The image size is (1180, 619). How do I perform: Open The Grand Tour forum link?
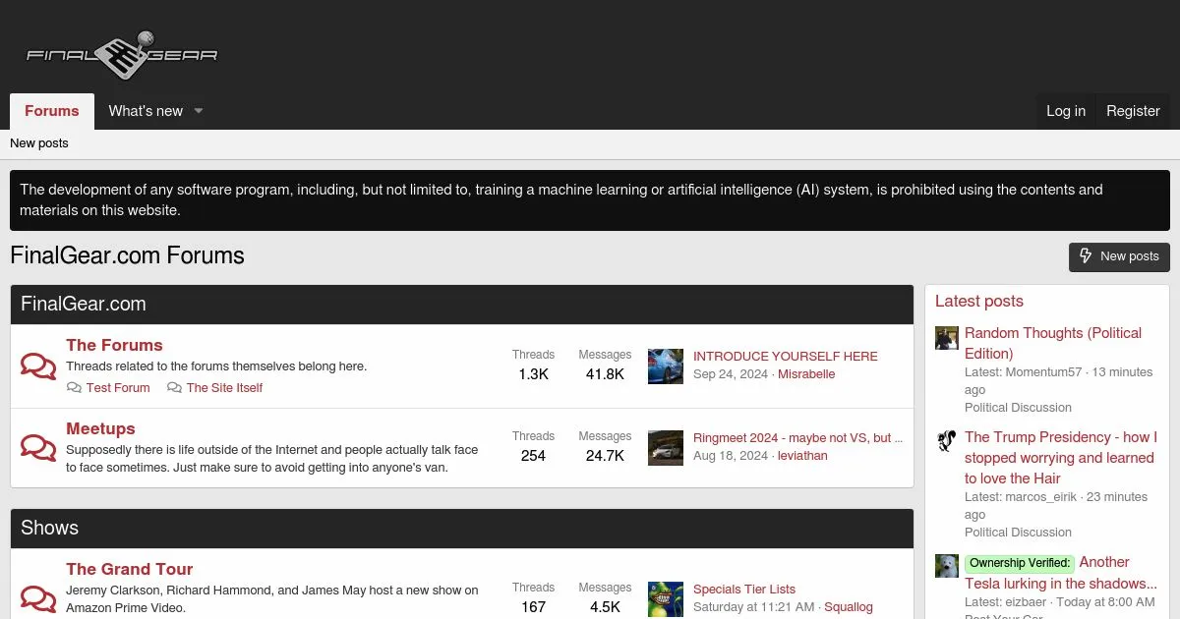tap(129, 569)
